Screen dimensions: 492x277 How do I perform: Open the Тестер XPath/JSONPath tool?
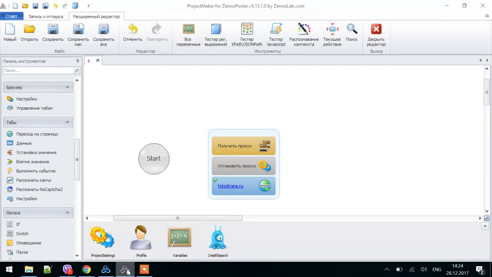(247, 35)
